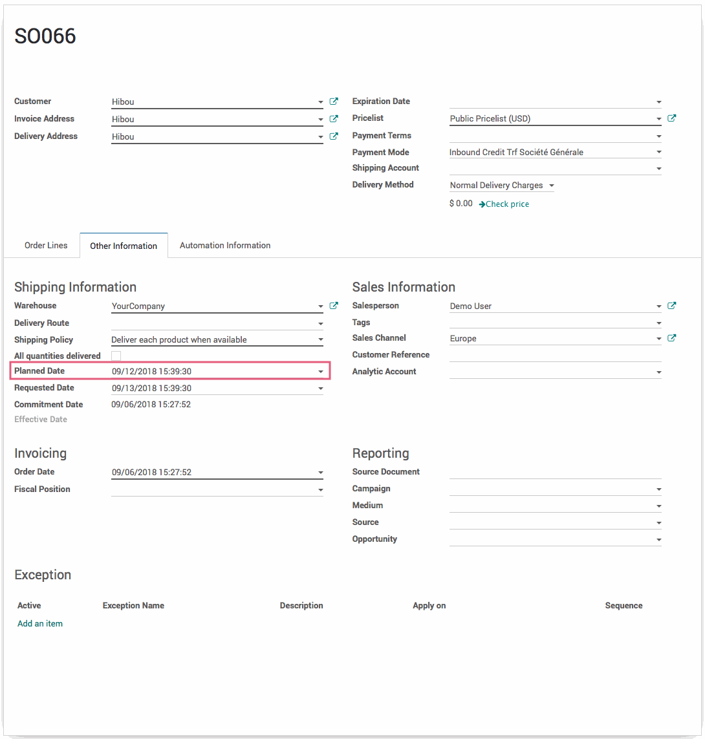
Task: Click Add an item in Exception
Action: (40, 623)
